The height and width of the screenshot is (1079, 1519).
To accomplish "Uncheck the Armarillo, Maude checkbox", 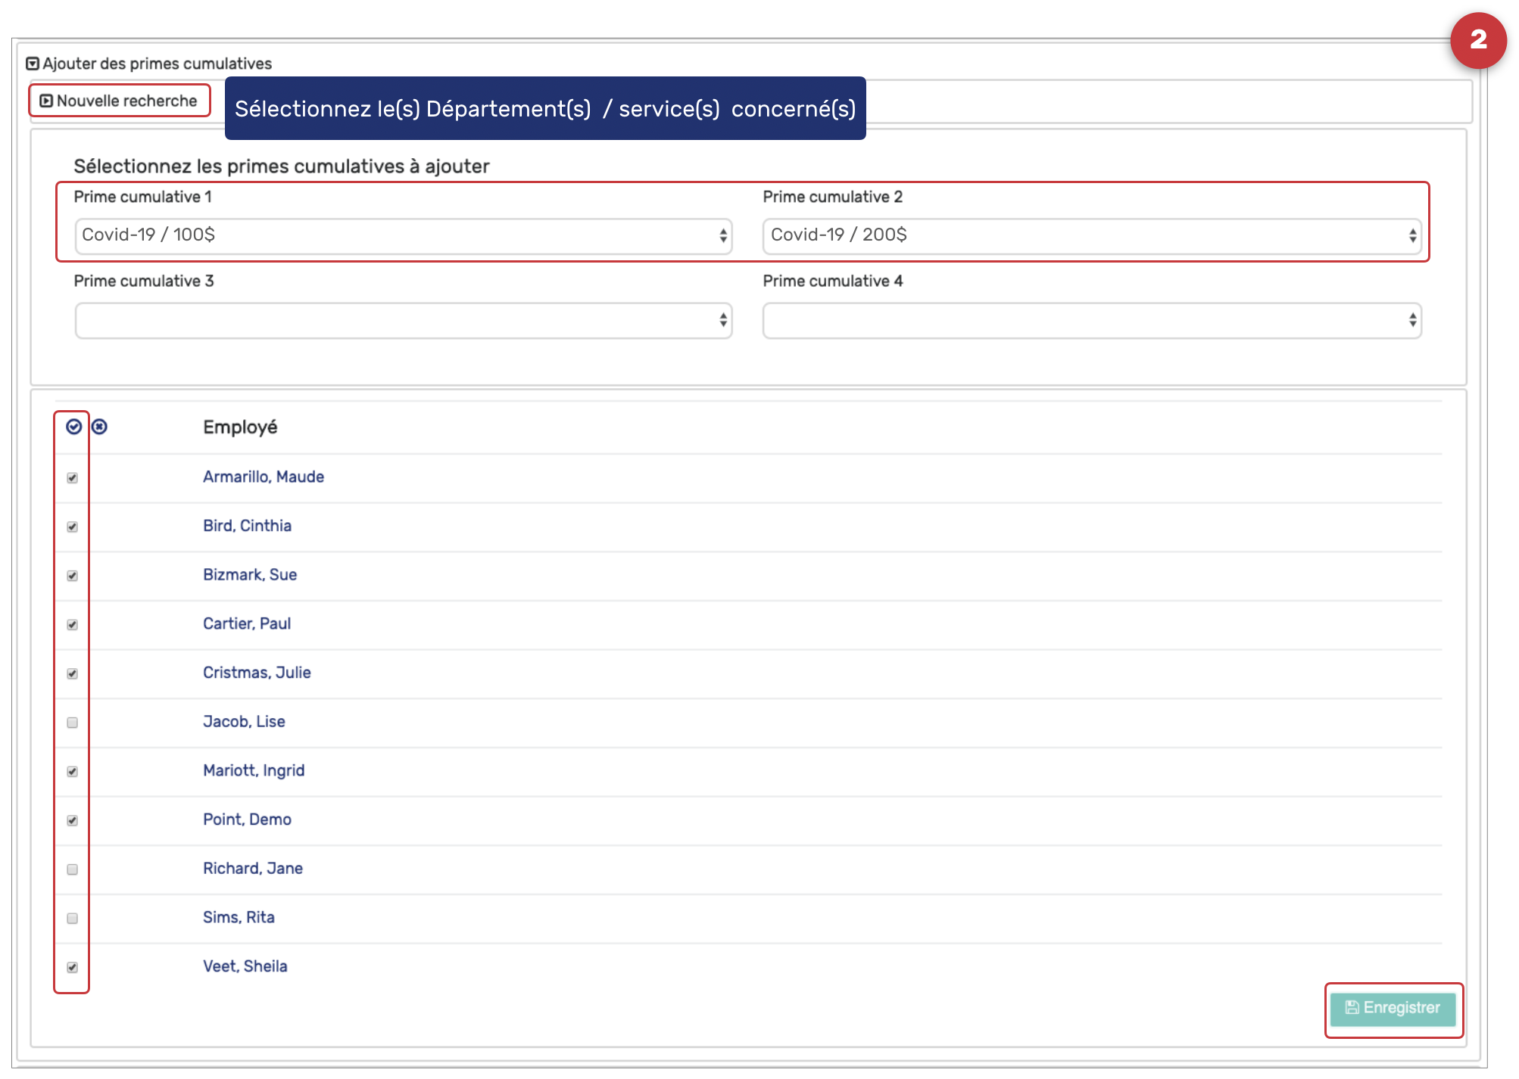I will click(x=73, y=477).
